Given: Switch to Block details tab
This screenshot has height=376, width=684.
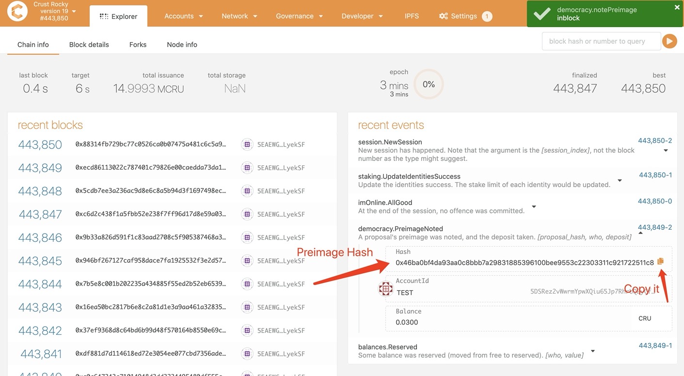Looking at the screenshot, I should coord(89,45).
